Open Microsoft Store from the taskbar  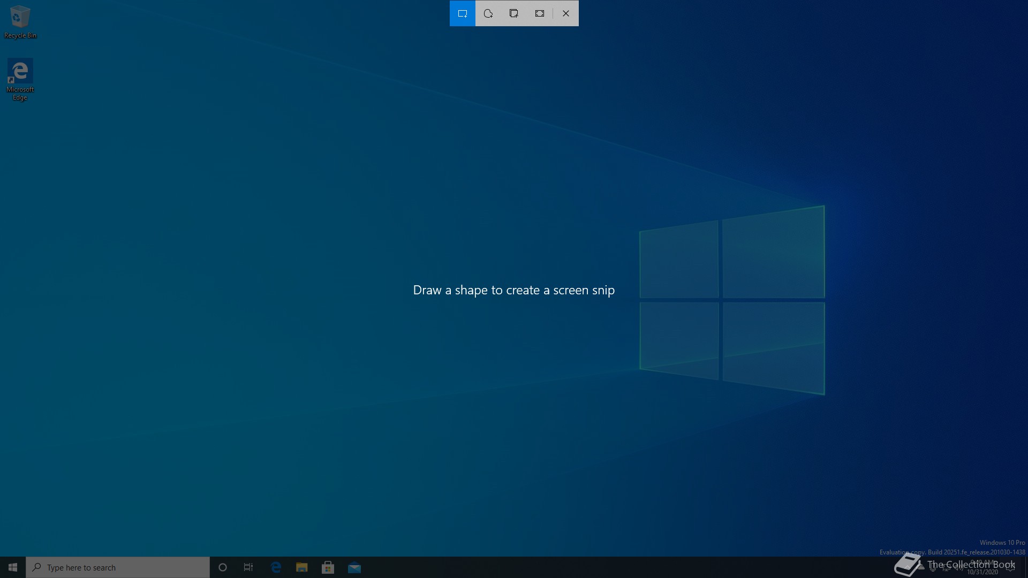[328, 567]
